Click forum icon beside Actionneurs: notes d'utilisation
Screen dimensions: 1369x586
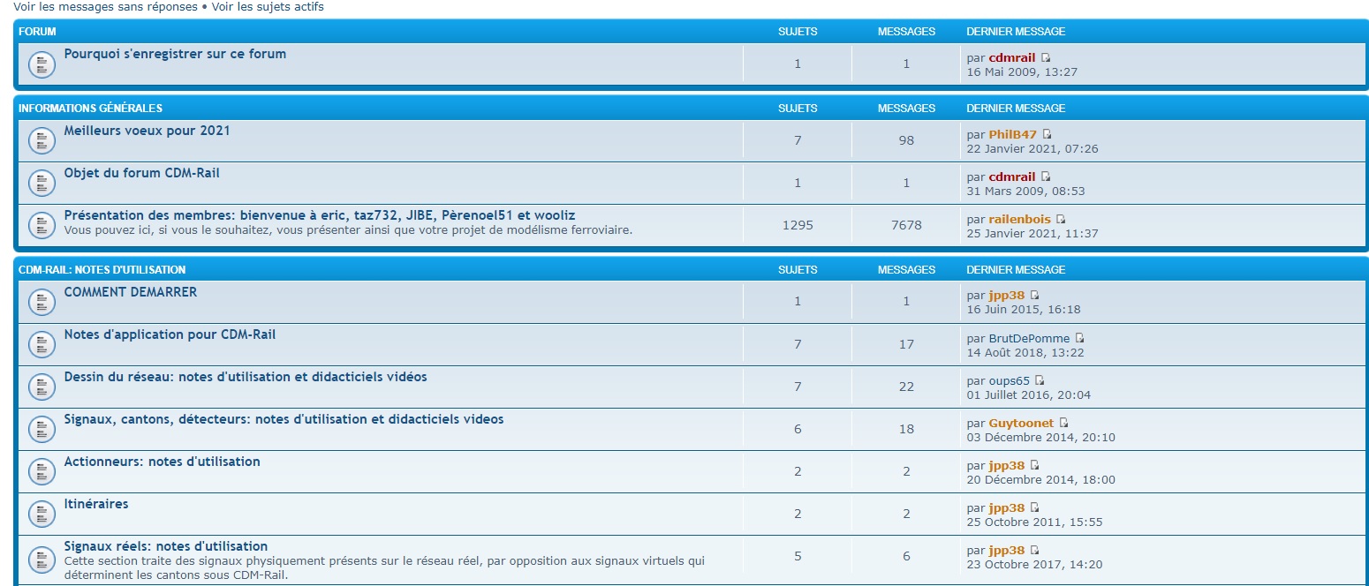(x=42, y=471)
